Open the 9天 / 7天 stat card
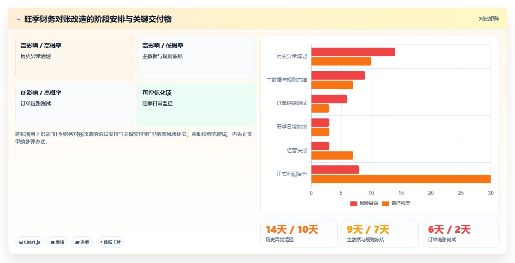 [x=380, y=233]
